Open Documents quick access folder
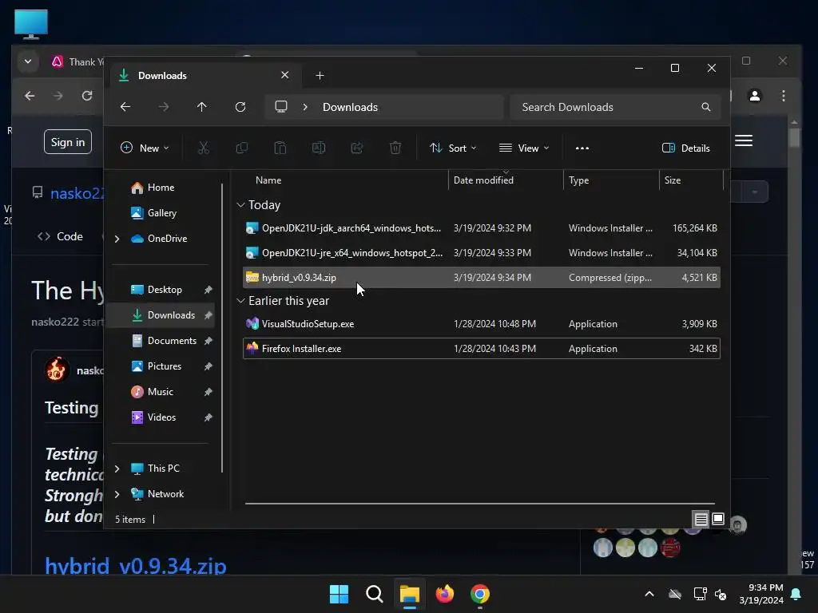 point(161,341)
